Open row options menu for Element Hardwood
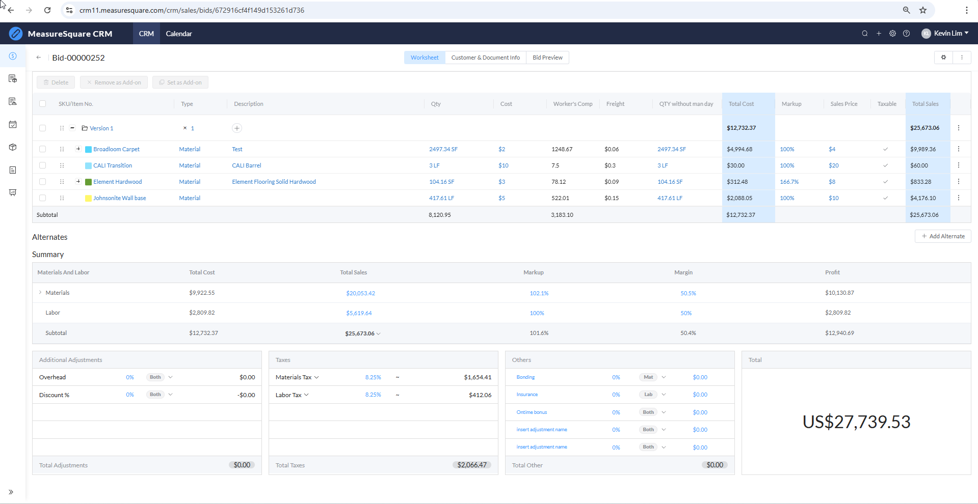This screenshot has width=978, height=504. coord(959,182)
